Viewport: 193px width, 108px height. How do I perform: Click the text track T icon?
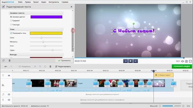click(x=3, y=76)
